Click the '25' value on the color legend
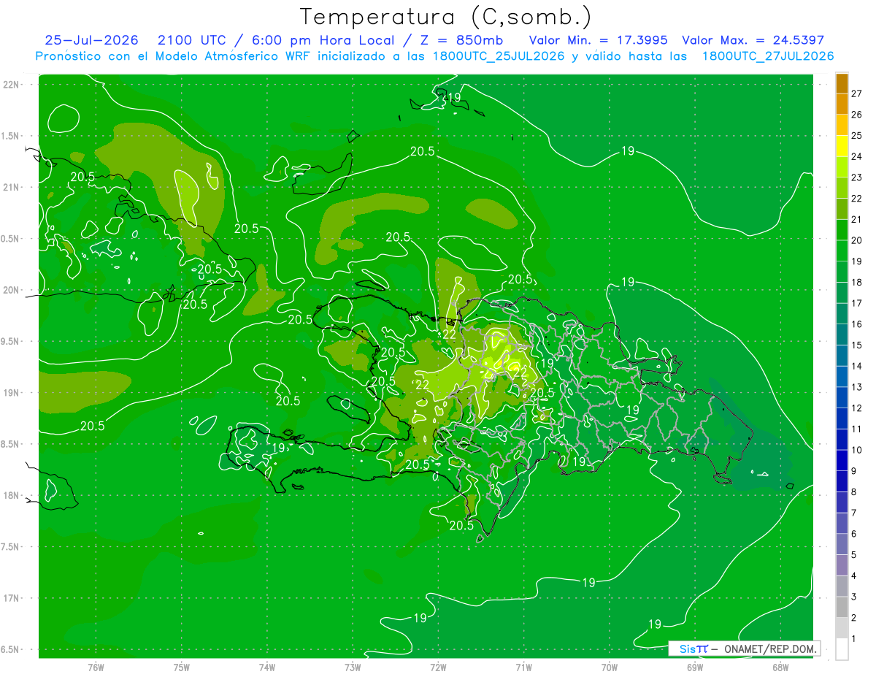 tap(857, 135)
